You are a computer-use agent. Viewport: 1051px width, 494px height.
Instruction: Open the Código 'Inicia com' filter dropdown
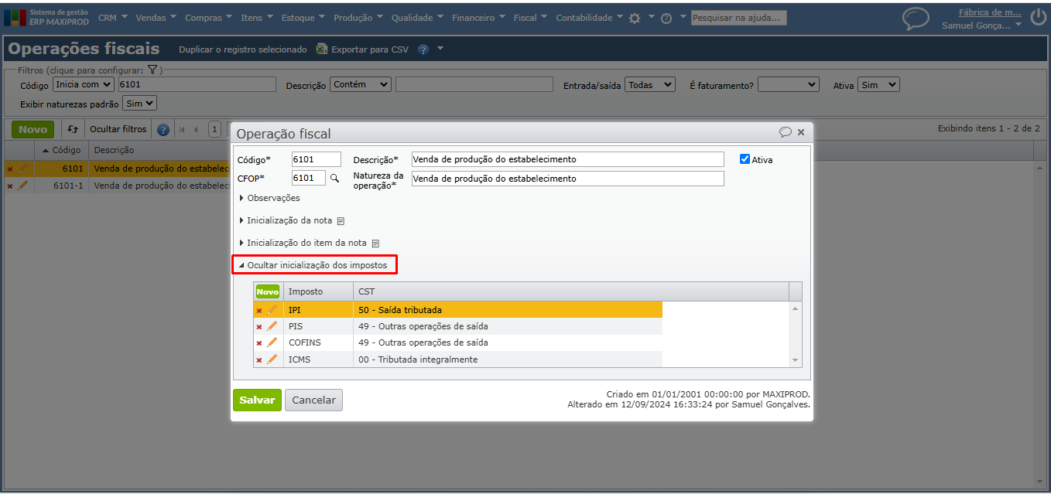point(83,84)
